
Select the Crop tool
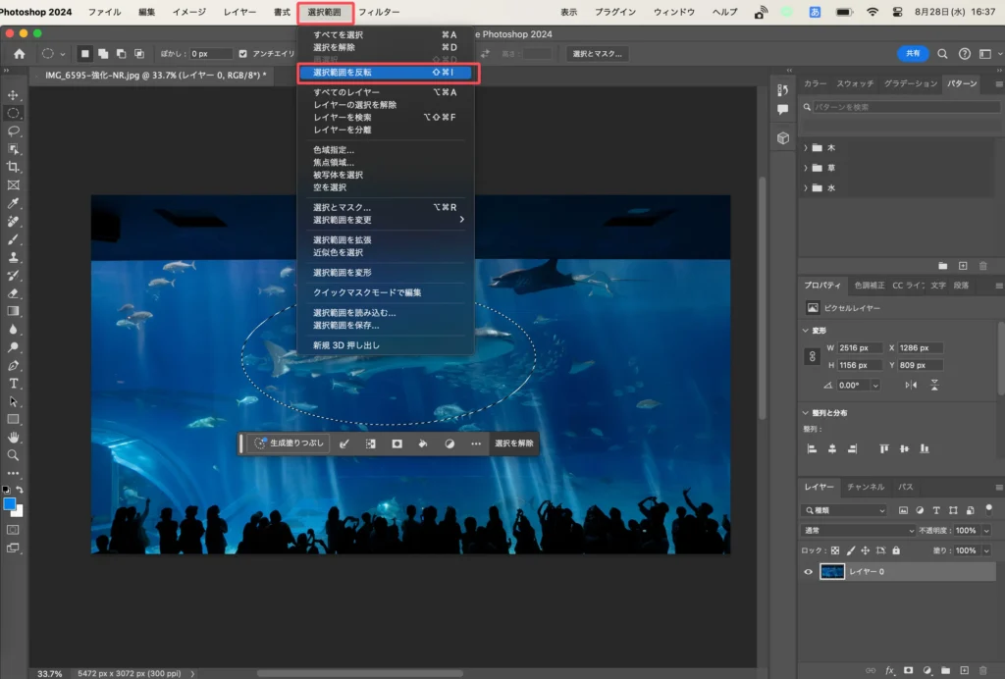[14, 167]
